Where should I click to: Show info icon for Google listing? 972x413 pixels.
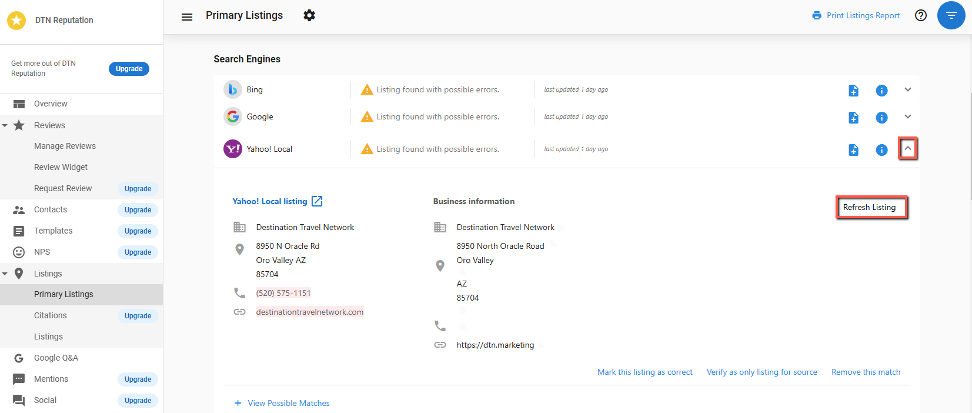click(x=881, y=118)
